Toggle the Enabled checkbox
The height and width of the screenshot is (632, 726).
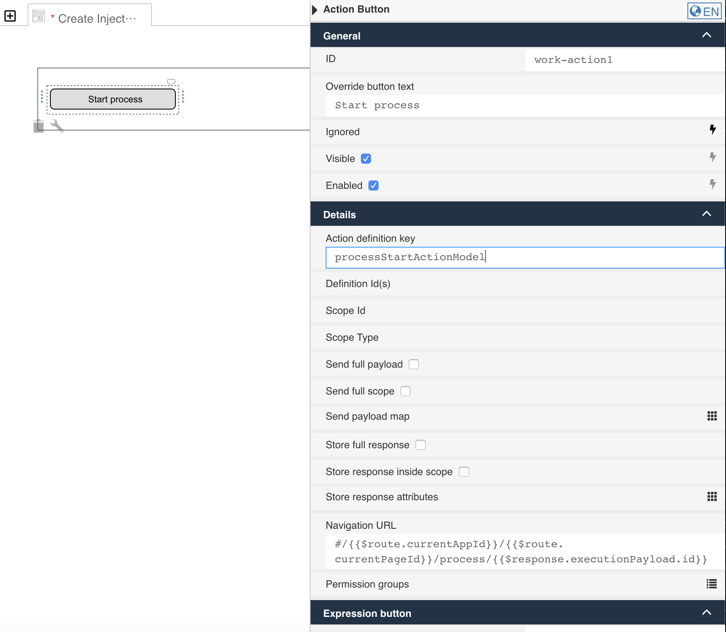pos(373,185)
